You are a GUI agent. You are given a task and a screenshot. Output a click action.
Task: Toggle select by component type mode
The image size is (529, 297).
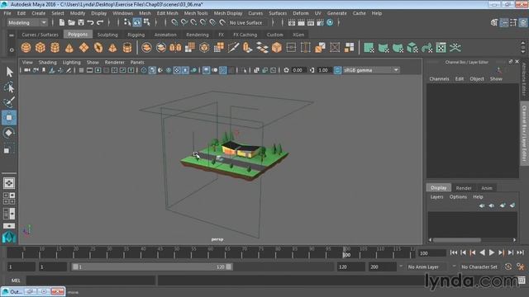(x=147, y=22)
